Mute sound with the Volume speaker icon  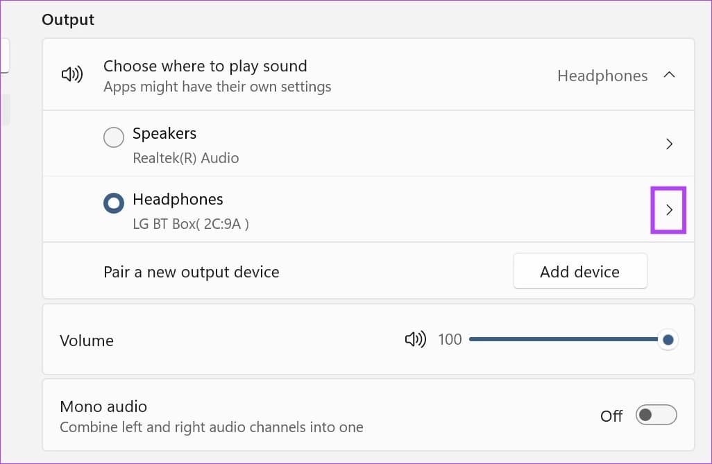click(x=415, y=340)
